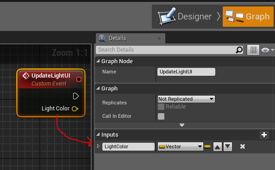
Task: Move LightColor parameter down
Action: tap(228, 147)
